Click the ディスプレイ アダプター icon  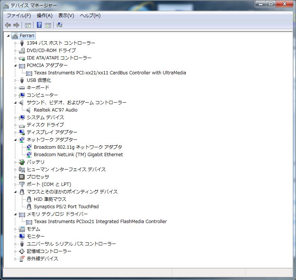(x=22, y=132)
